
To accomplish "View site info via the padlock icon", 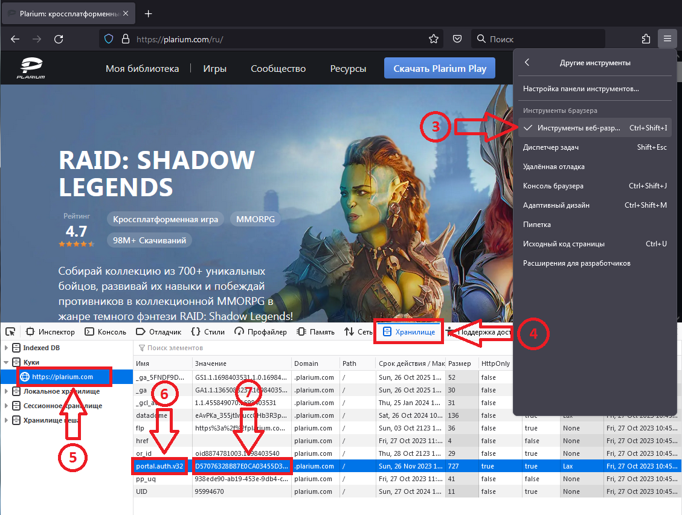I will pos(125,39).
